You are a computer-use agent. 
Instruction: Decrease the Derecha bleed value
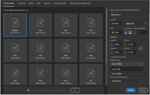click(x=126, y=53)
